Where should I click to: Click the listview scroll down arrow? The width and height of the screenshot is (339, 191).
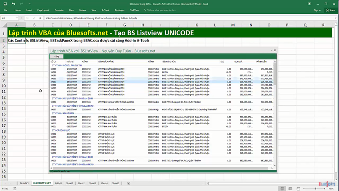275,165
